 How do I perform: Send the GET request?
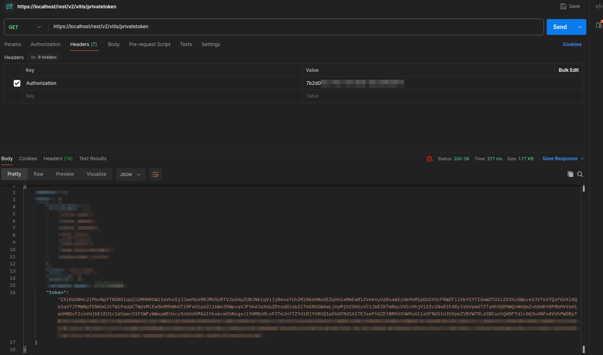coord(560,27)
